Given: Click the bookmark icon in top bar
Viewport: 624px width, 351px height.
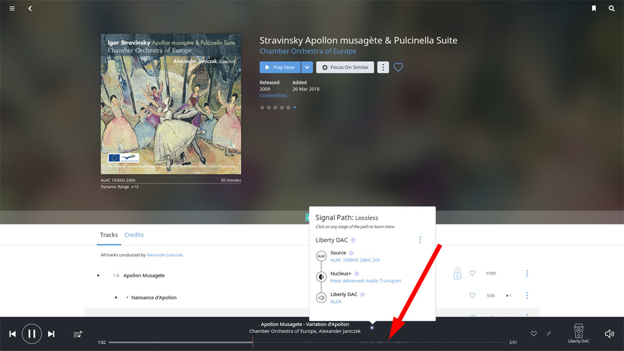Looking at the screenshot, I should pyautogui.click(x=594, y=9).
